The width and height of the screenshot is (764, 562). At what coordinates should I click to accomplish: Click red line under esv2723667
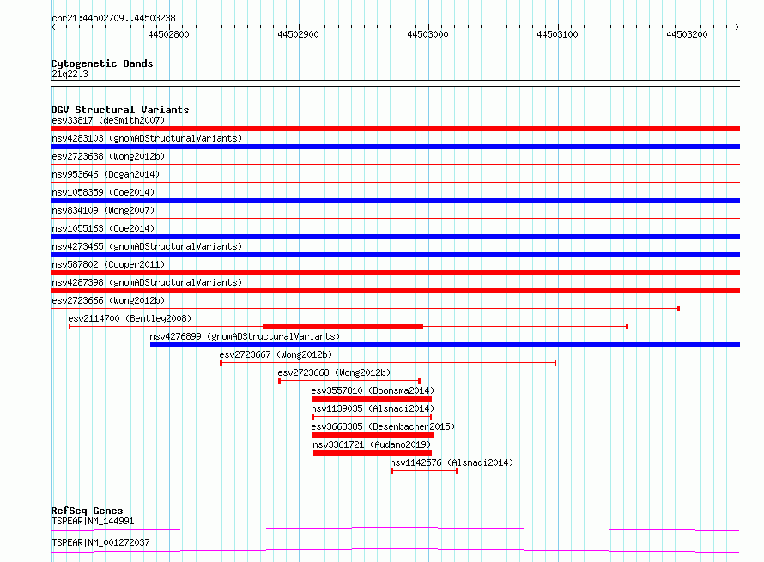388,363
